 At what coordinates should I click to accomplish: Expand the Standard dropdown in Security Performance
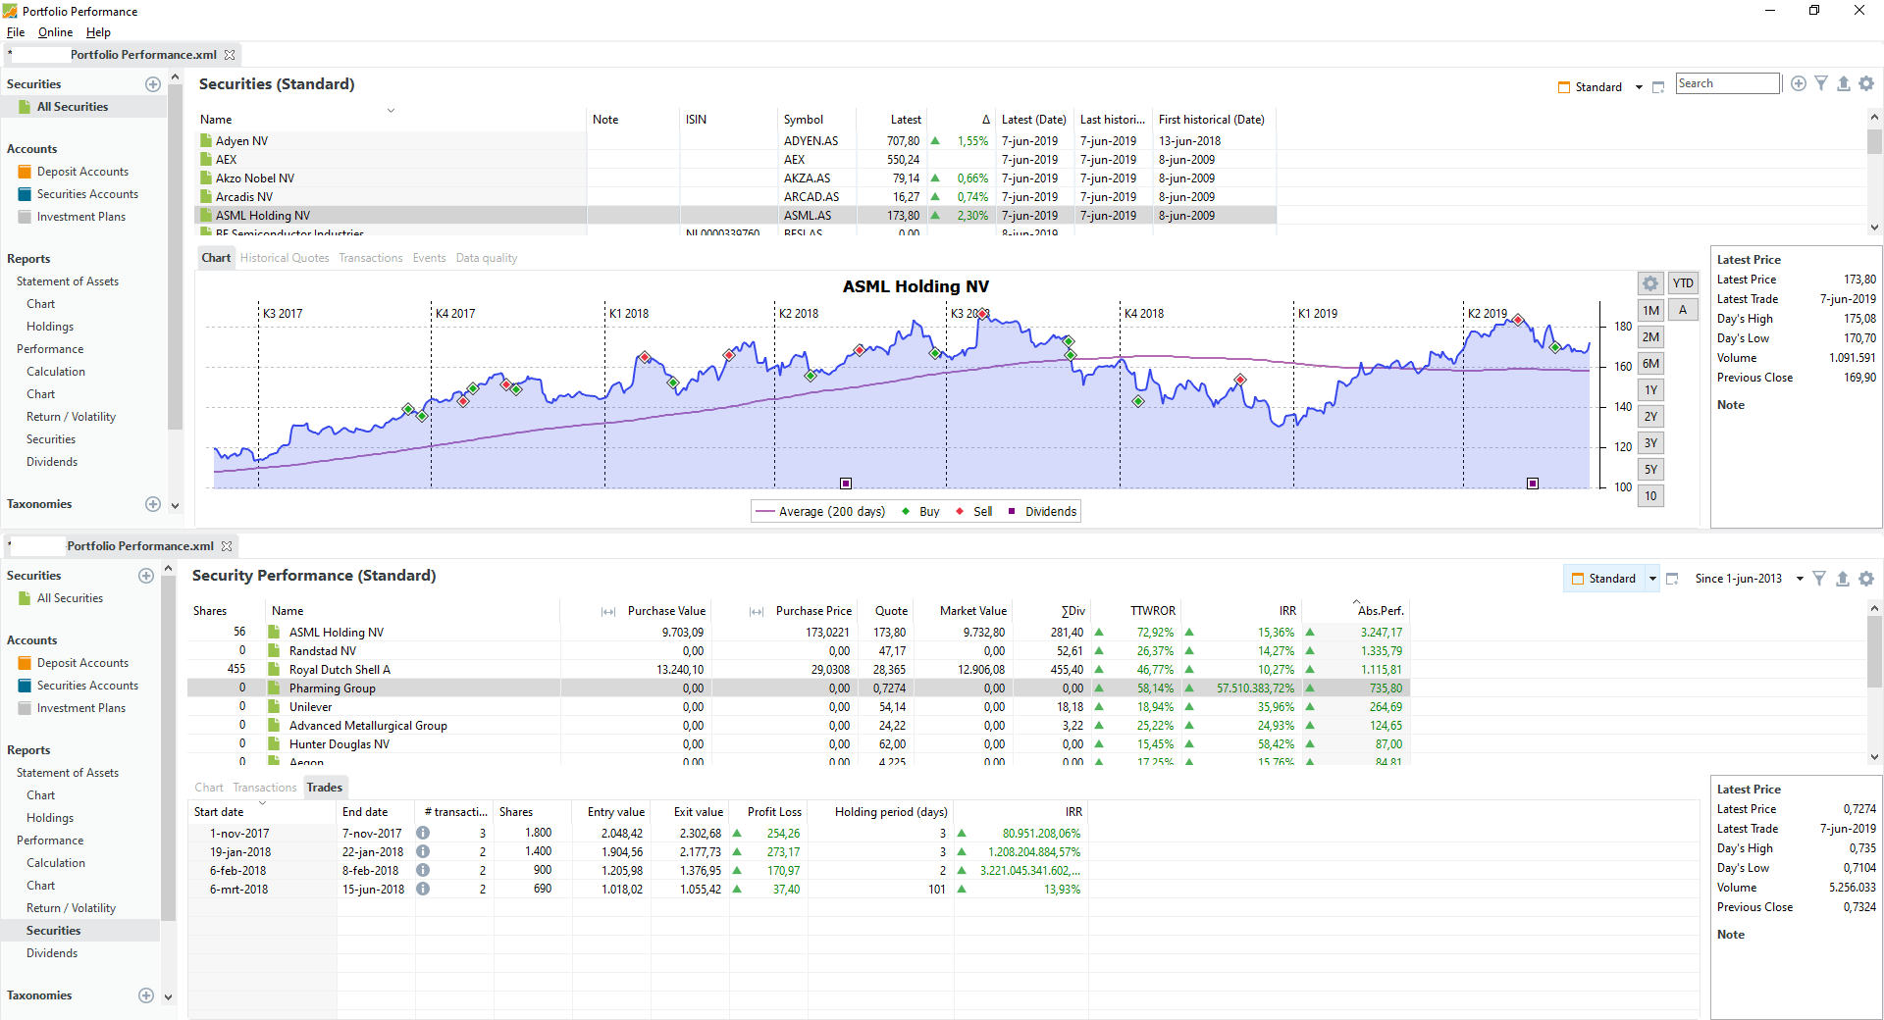pyautogui.click(x=1652, y=579)
